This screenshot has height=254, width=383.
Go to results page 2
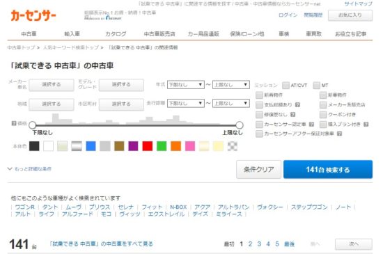(x=250, y=244)
